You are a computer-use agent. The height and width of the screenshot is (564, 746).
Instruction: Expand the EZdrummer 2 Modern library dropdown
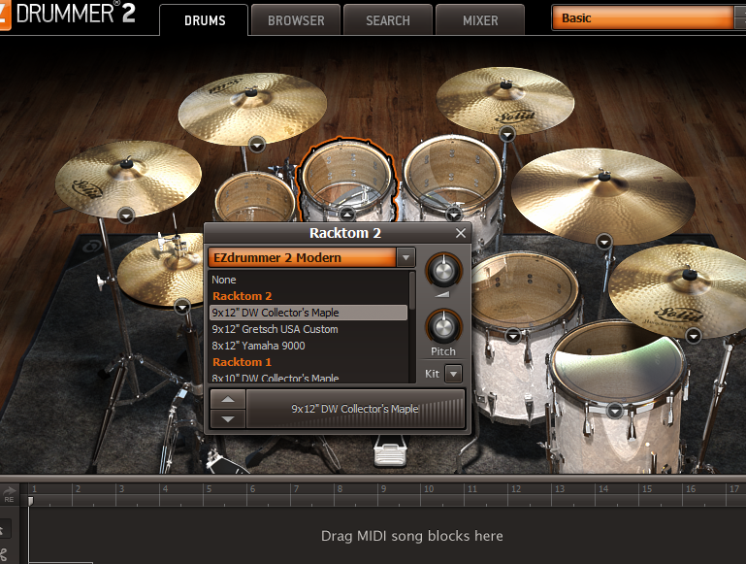[405, 257]
